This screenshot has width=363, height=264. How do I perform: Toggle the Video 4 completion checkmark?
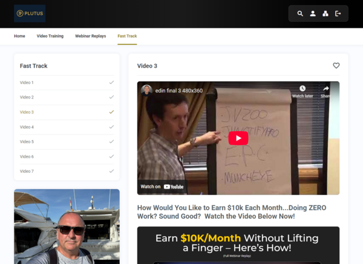[111, 127]
